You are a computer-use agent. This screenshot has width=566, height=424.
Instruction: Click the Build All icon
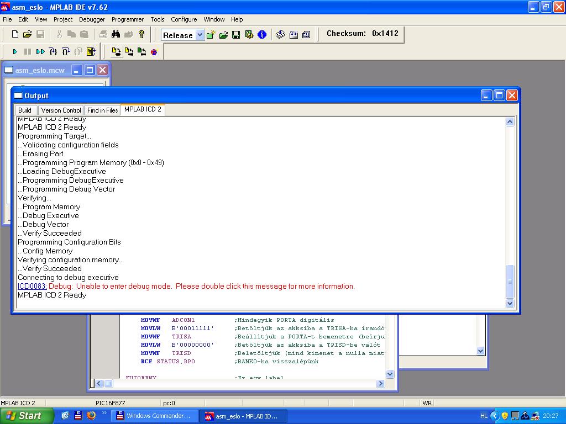click(294, 35)
